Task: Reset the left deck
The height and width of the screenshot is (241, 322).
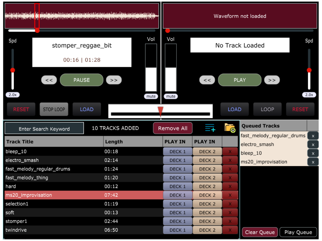Action: [21, 109]
